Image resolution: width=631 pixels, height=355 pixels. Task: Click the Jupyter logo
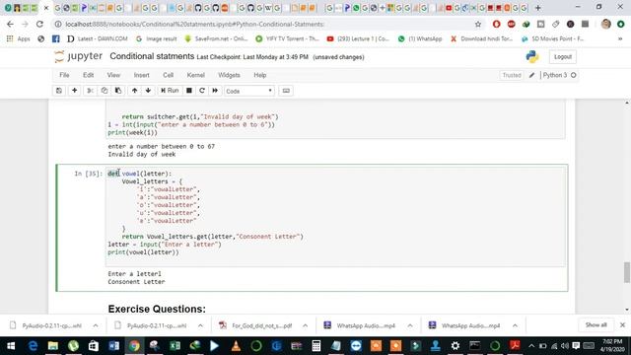(x=79, y=57)
